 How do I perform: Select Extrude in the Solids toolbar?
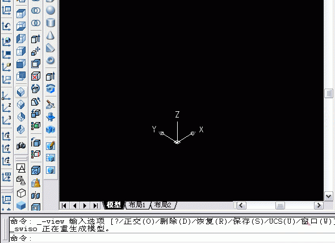pyautogui.click(x=51, y=76)
